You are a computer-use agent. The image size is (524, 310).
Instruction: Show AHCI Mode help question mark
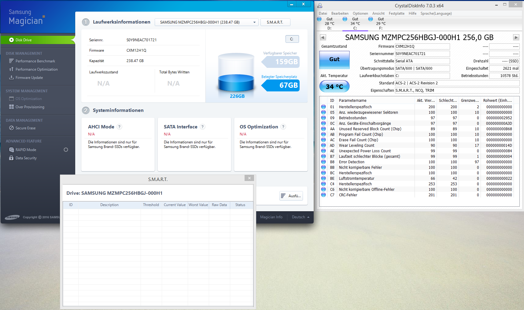click(x=120, y=127)
